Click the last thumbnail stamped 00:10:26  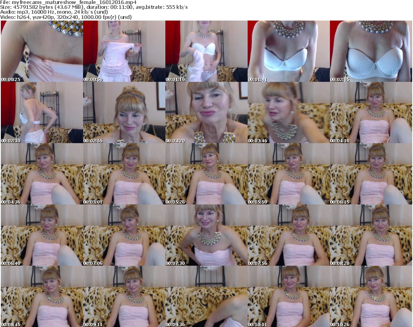[371, 296]
